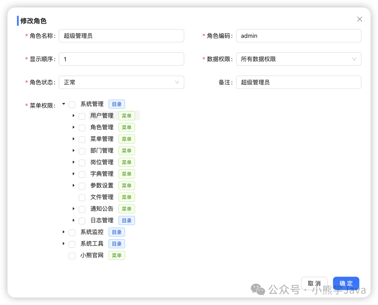Click the 角色编码 admin field
The width and height of the screenshot is (378, 305).
[299, 36]
